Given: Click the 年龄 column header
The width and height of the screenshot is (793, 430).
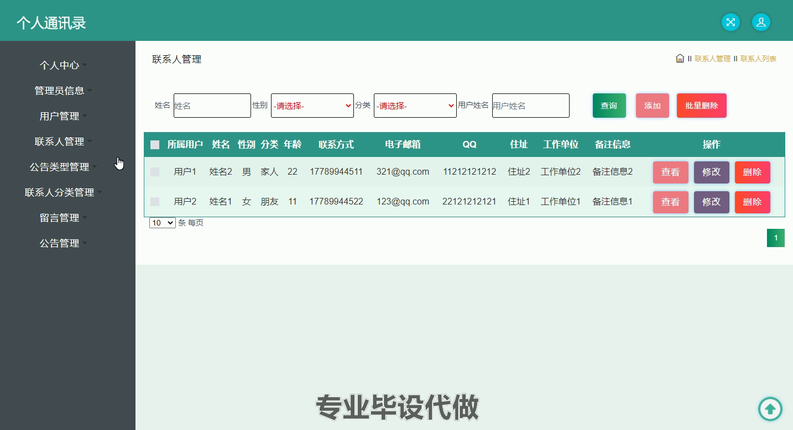Looking at the screenshot, I should 293,144.
